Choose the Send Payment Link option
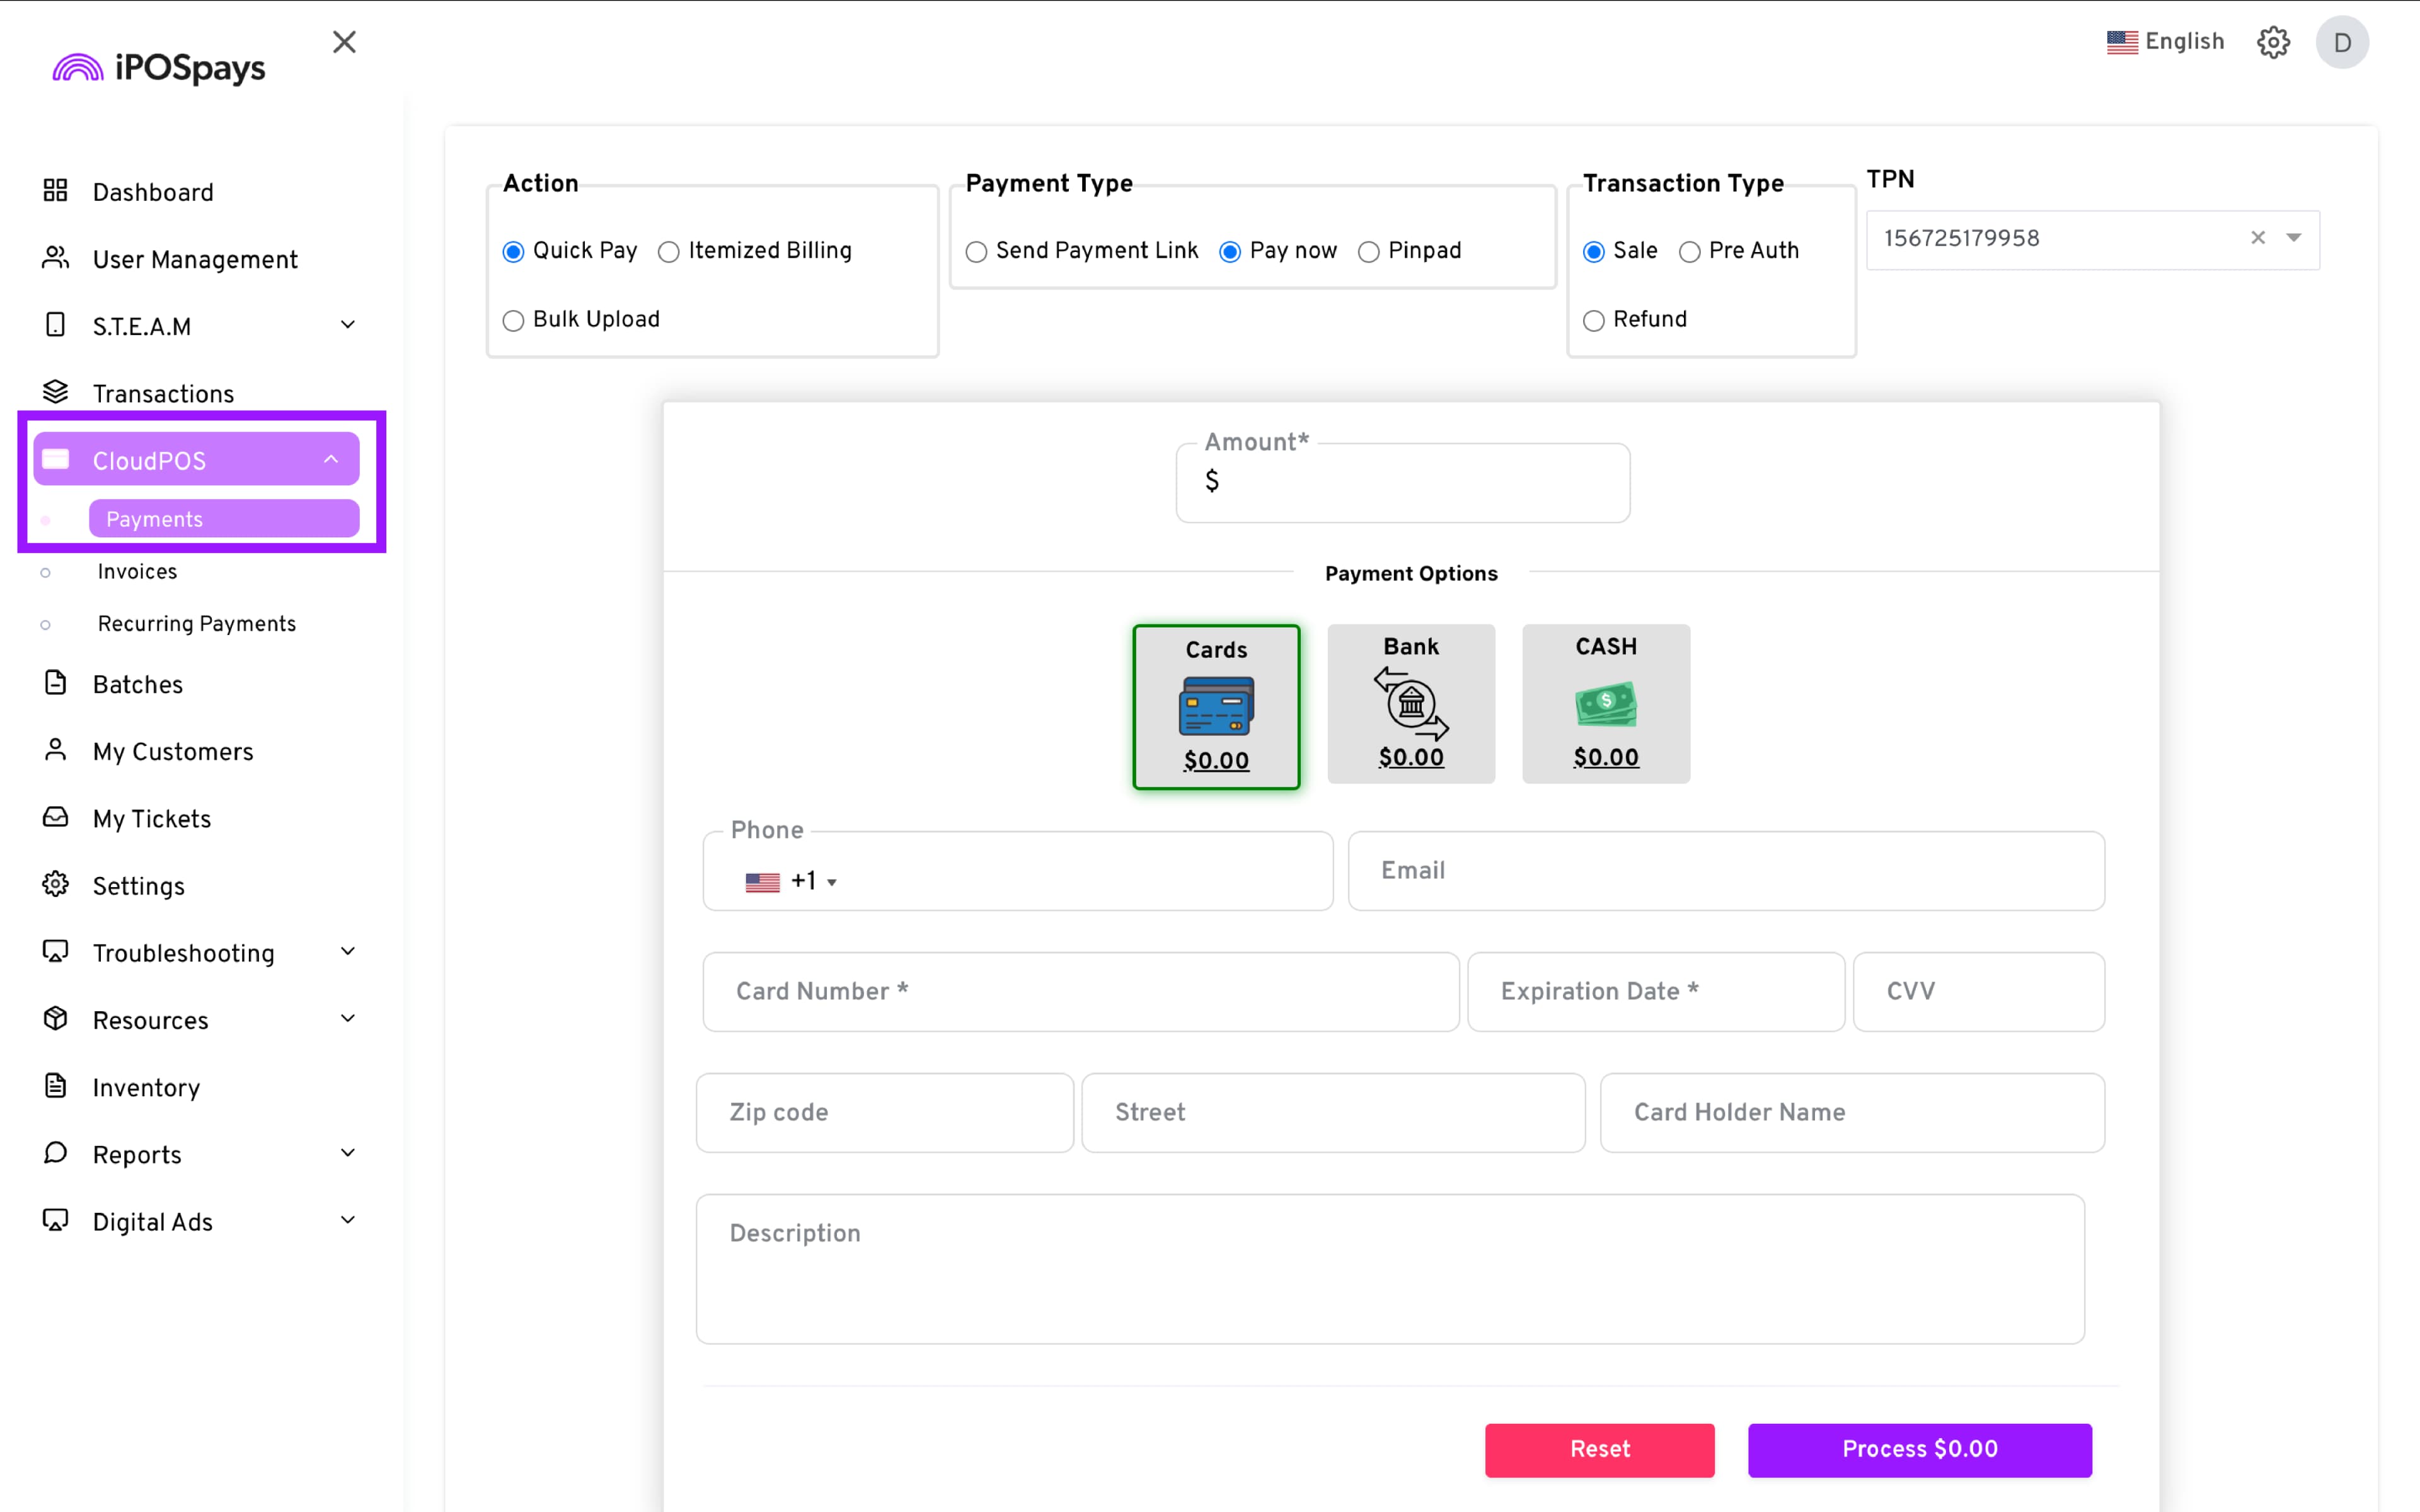Screen dimensions: 2420x1512 976,252
